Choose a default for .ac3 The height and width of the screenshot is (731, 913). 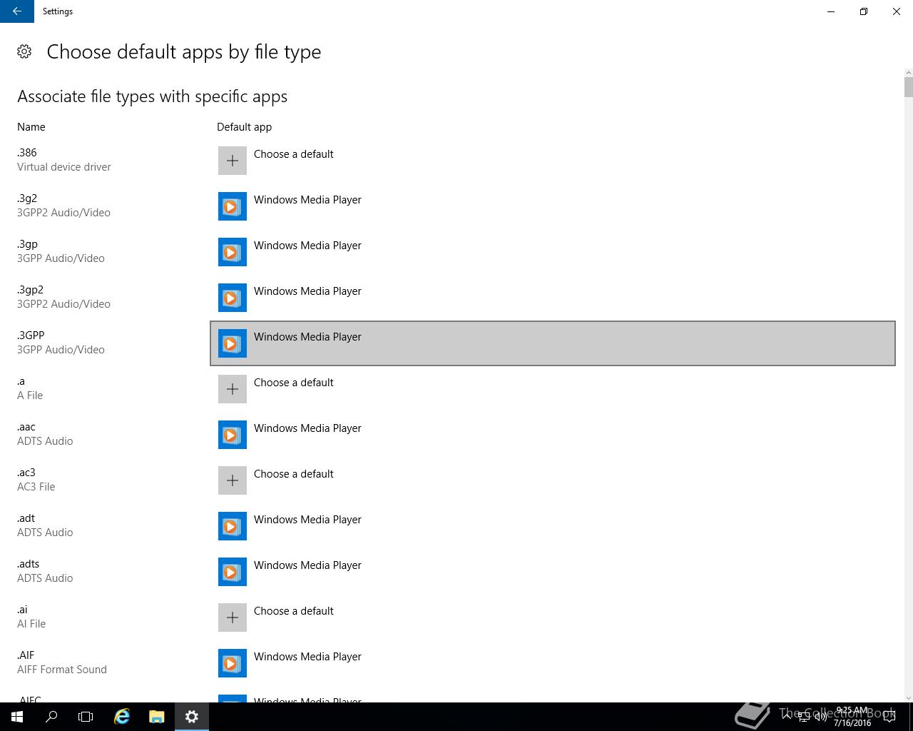[x=294, y=474]
